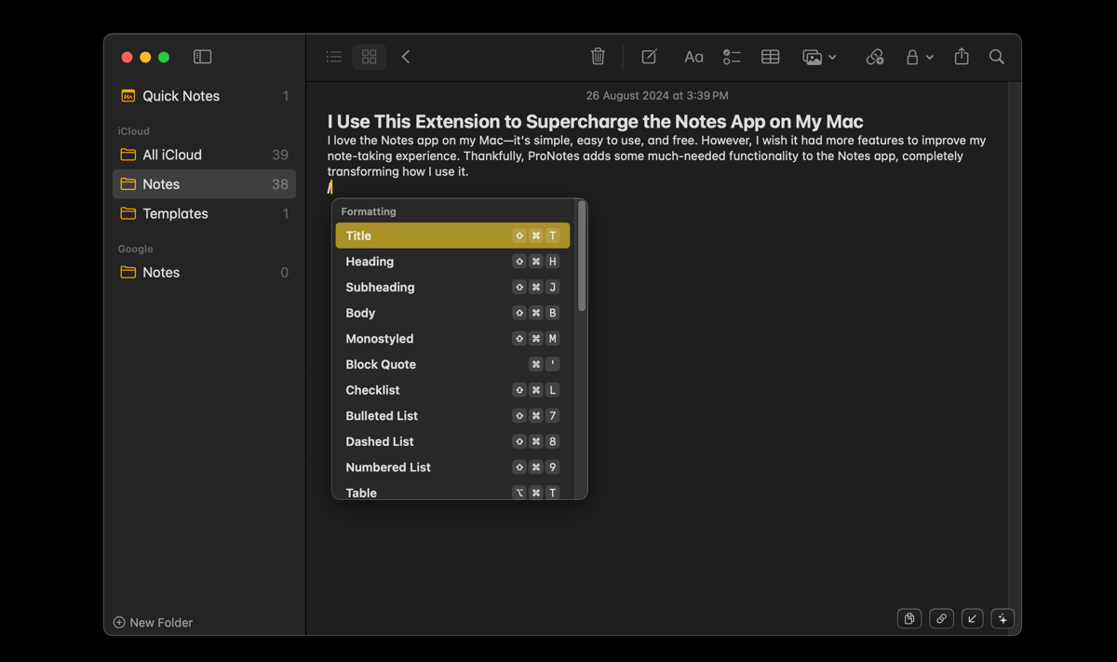Click the link icon in the lower ProNotes bar
This screenshot has height=662, width=1117.
[941, 618]
